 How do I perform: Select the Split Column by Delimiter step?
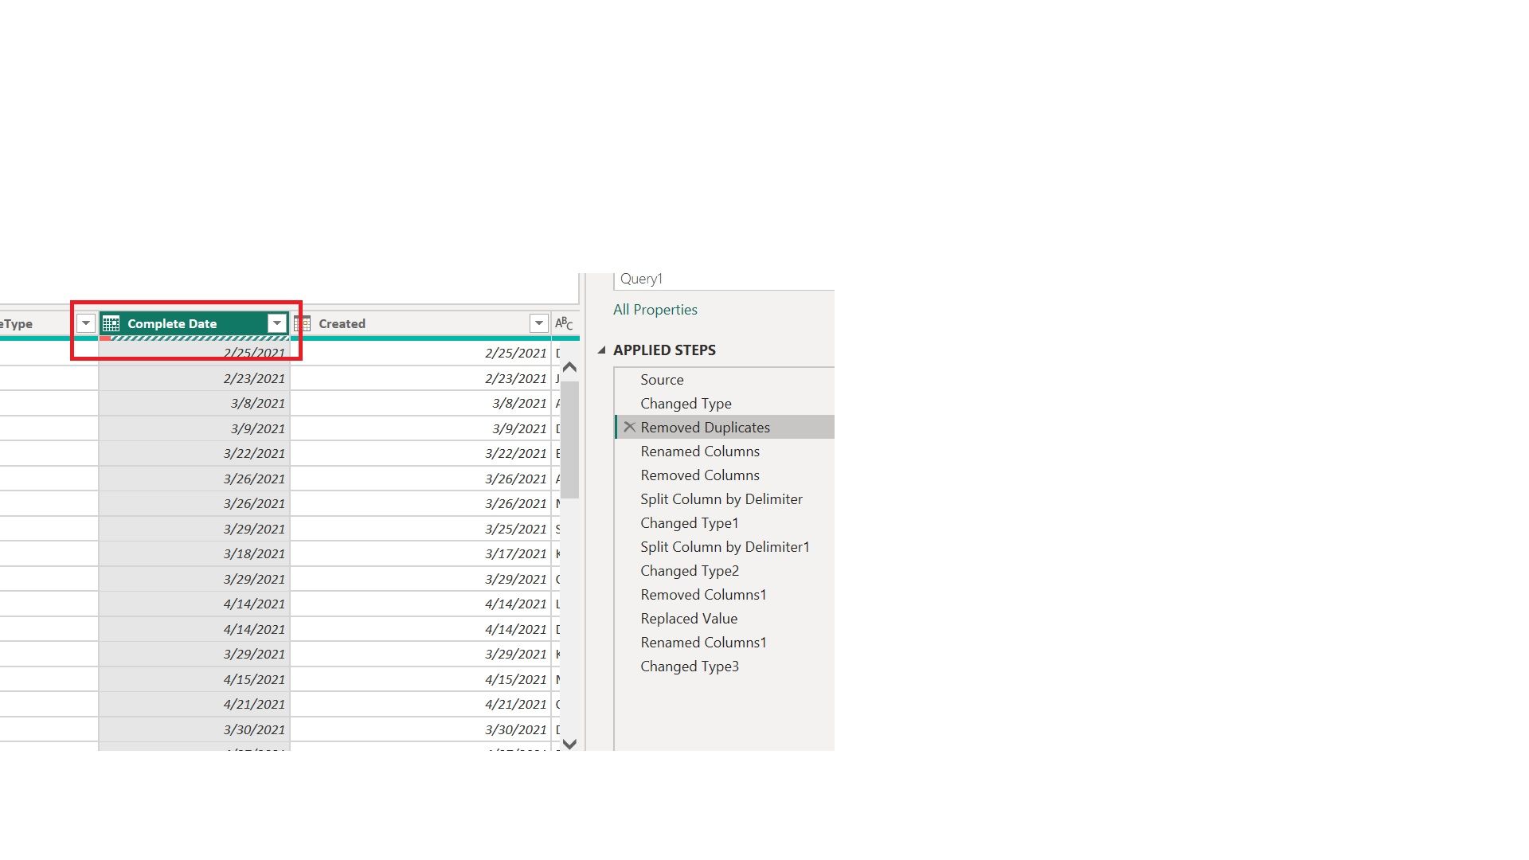(x=725, y=499)
